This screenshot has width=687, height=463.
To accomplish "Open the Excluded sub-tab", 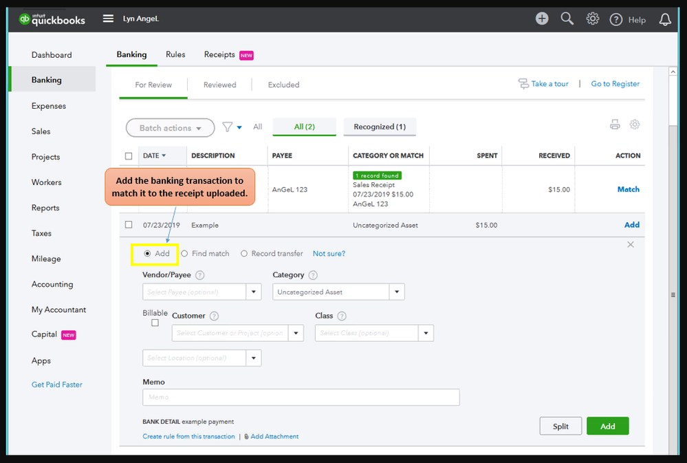I will click(283, 85).
